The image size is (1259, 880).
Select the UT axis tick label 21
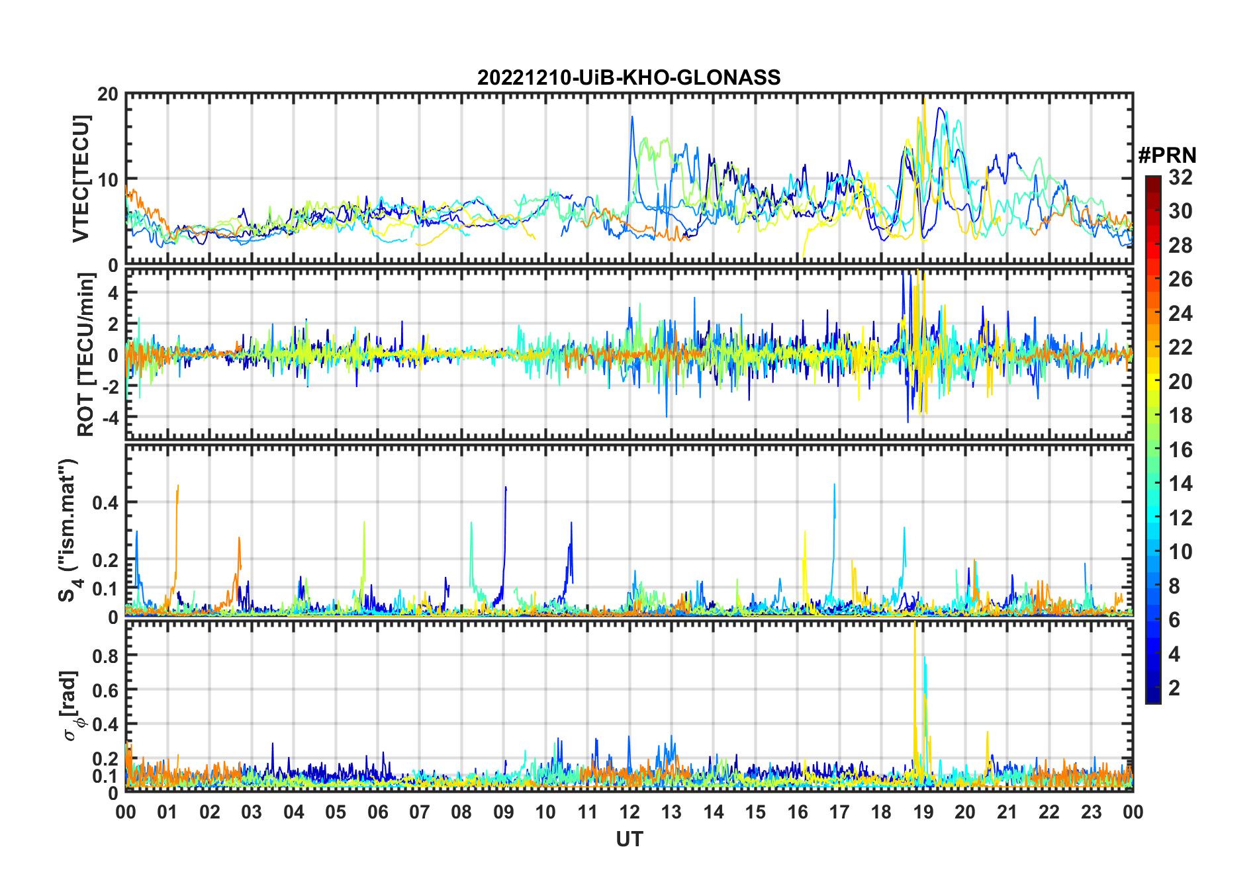tap(1007, 812)
